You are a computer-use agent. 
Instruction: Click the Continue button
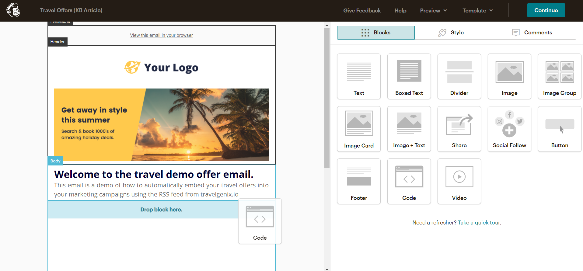[x=546, y=10]
